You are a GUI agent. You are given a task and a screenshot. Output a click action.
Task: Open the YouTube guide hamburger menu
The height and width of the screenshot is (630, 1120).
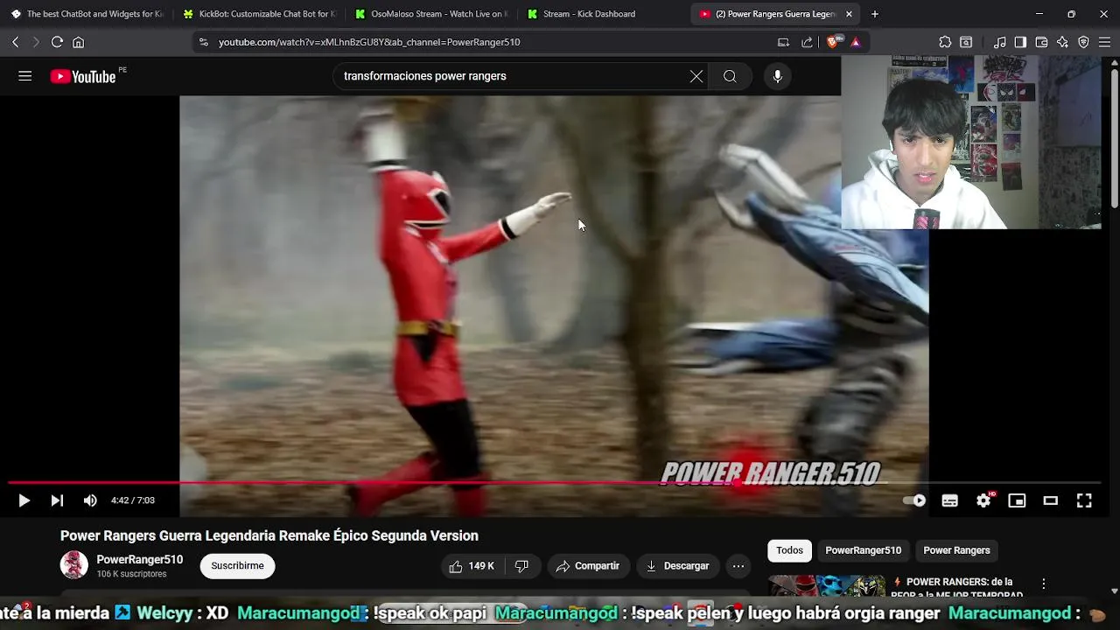24,76
